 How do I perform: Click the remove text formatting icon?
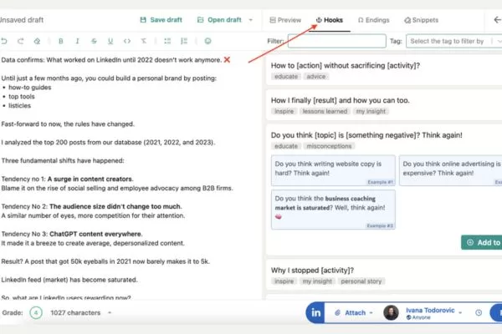(144, 41)
